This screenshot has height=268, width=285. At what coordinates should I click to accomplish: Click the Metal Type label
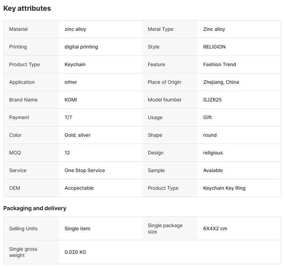160,29
